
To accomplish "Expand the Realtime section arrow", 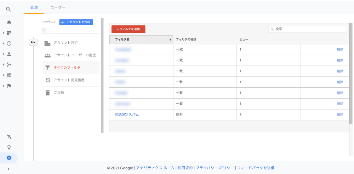I will 4,44.
